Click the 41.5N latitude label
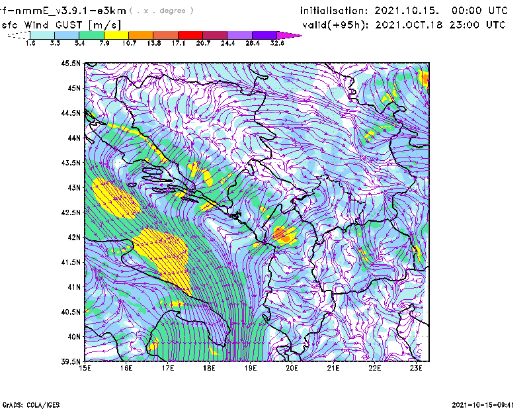 [x=71, y=262]
